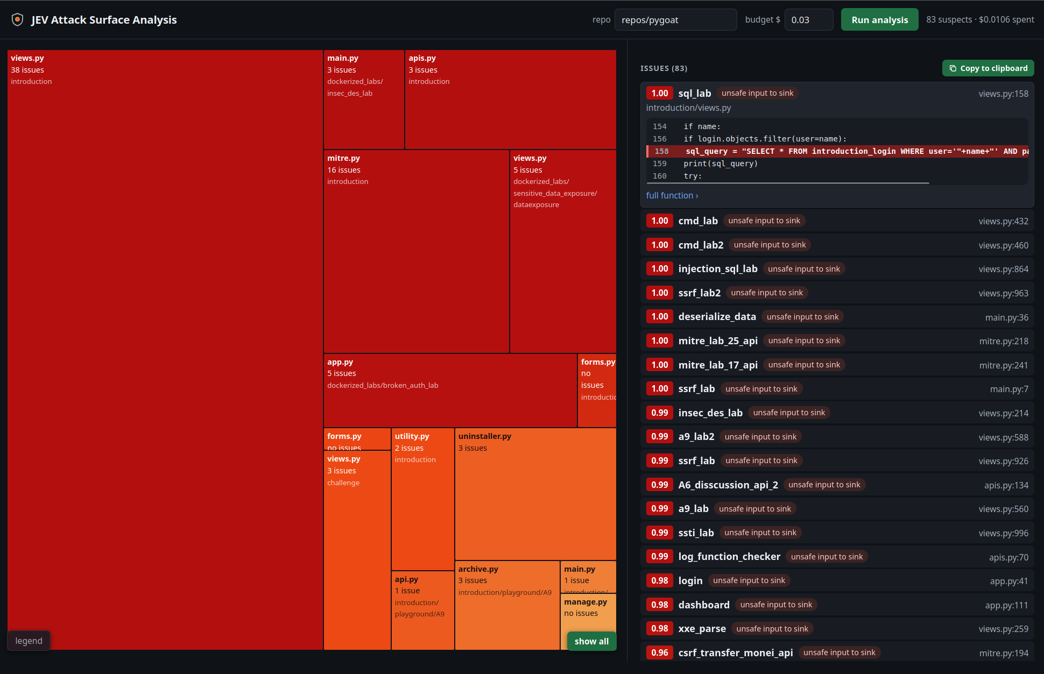Run the analysis with the green button
Screen dimensions: 1044x674
[x=879, y=20]
